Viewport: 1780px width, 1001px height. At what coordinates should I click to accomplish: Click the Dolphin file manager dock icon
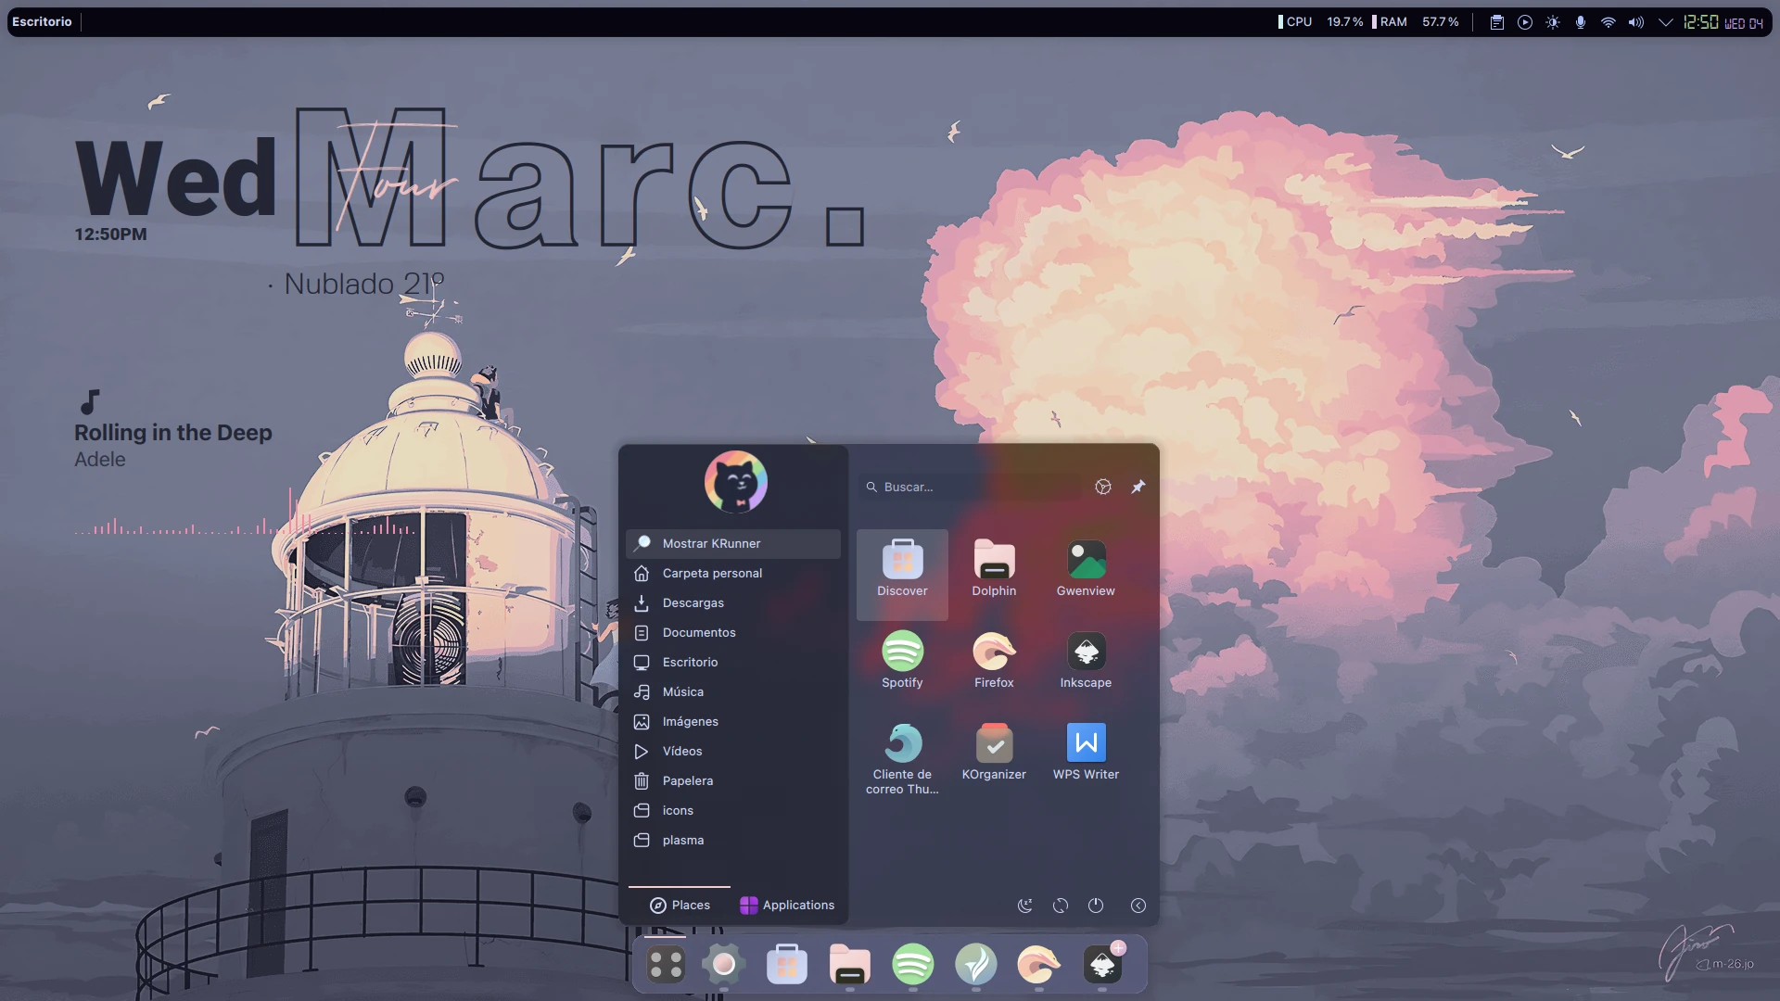coord(849,965)
